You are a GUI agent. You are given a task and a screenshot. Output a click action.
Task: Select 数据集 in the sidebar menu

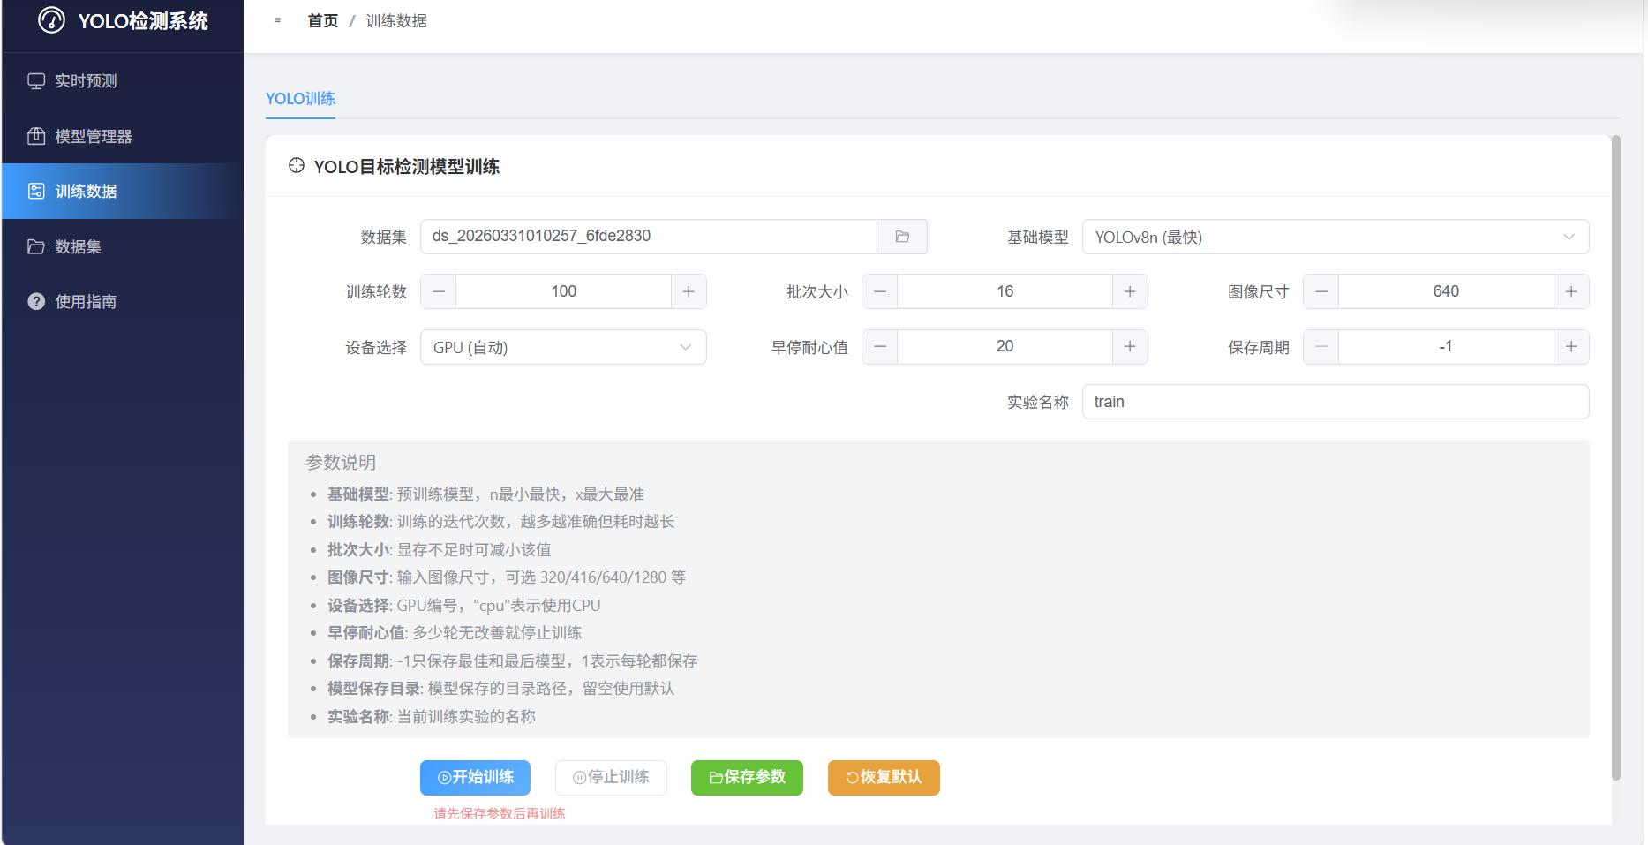click(78, 247)
